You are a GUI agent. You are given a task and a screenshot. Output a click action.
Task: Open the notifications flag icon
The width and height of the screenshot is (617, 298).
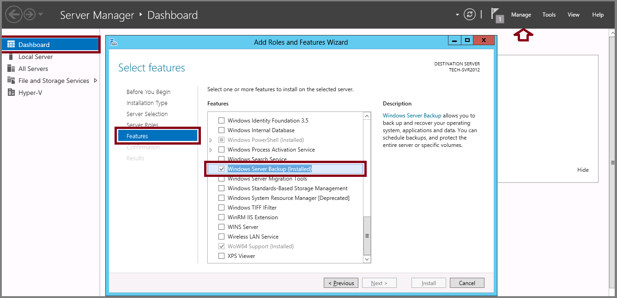[496, 15]
